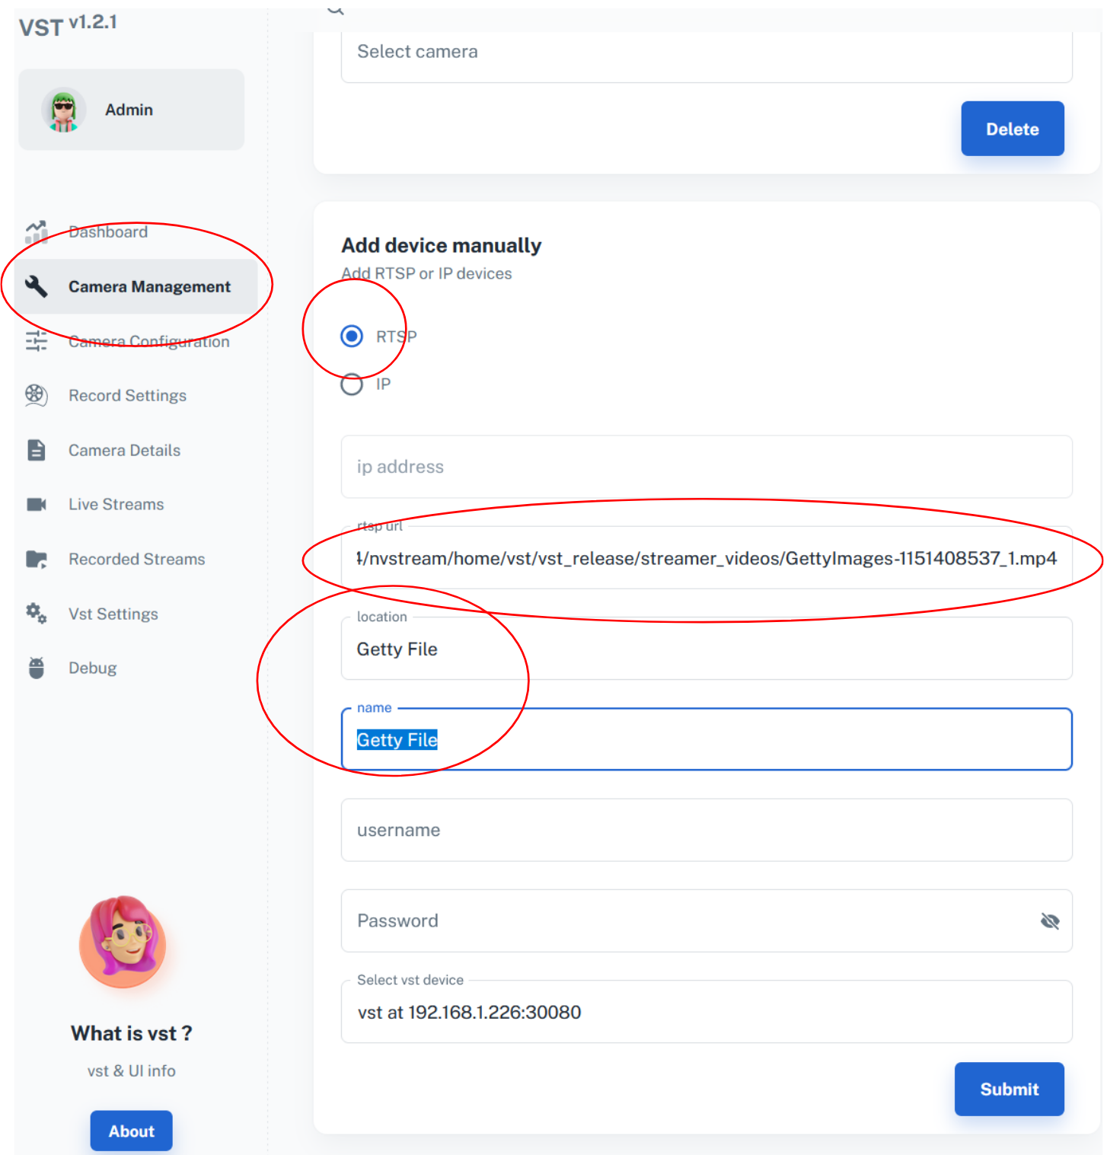Open the Select vst device dropdown
Screen dimensions: 1107x1155
[707, 1012]
